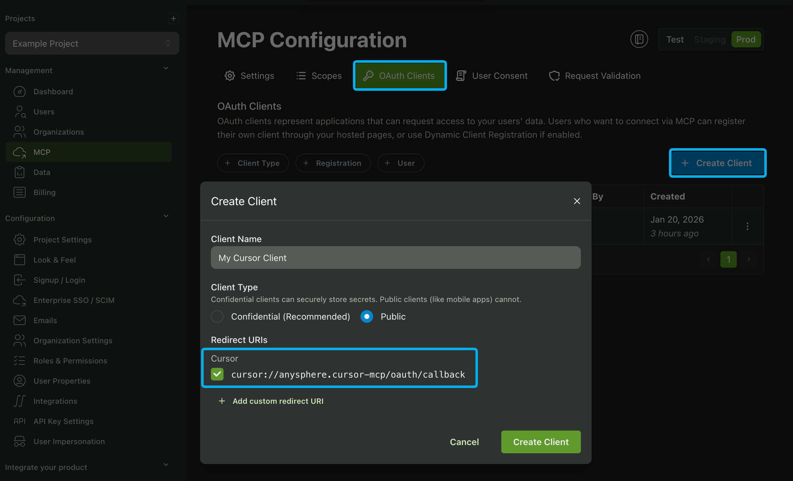Click the three-dot row actions menu
Image resolution: width=793 pixels, height=481 pixels.
tap(747, 226)
